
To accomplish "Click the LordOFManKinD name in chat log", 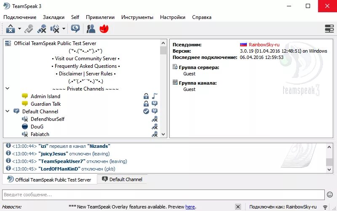I will (x=59, y=169).
